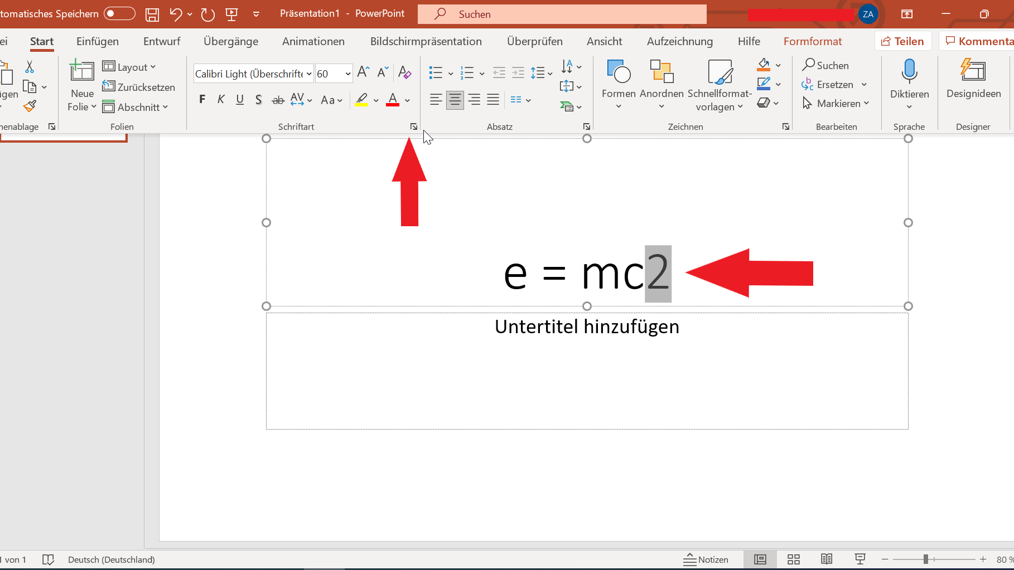This screenshot has width=1014, height=570.
Task: Toggle bold formatting with F button
Action: 202,100
